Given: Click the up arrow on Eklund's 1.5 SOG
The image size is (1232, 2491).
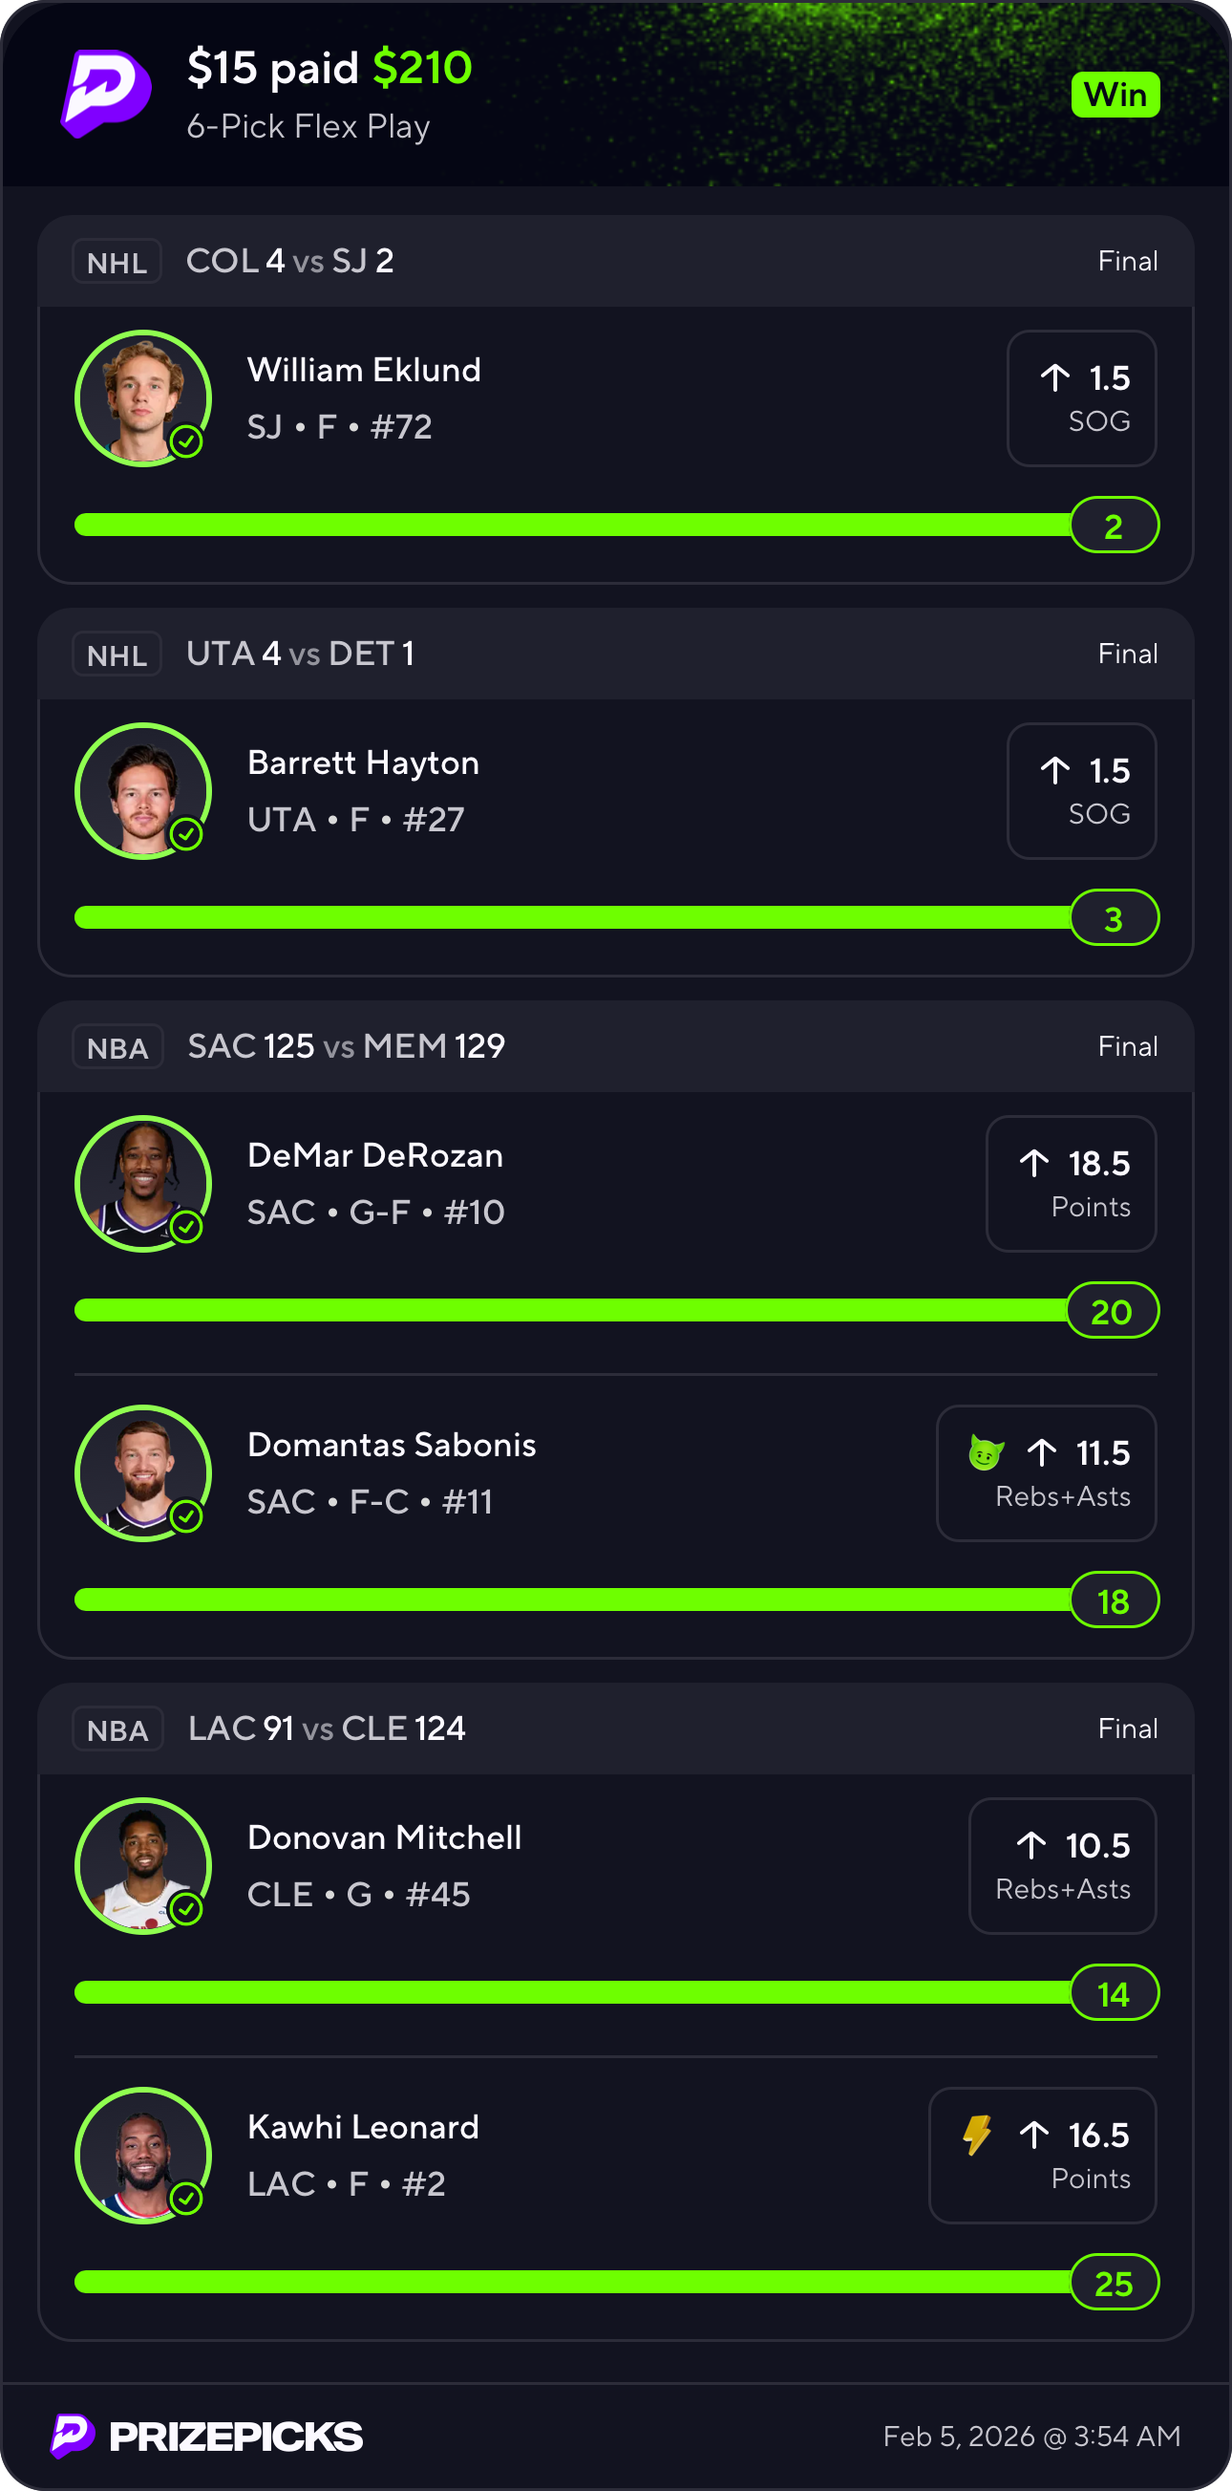Looking at the screenshot, I should [1055, 377].
